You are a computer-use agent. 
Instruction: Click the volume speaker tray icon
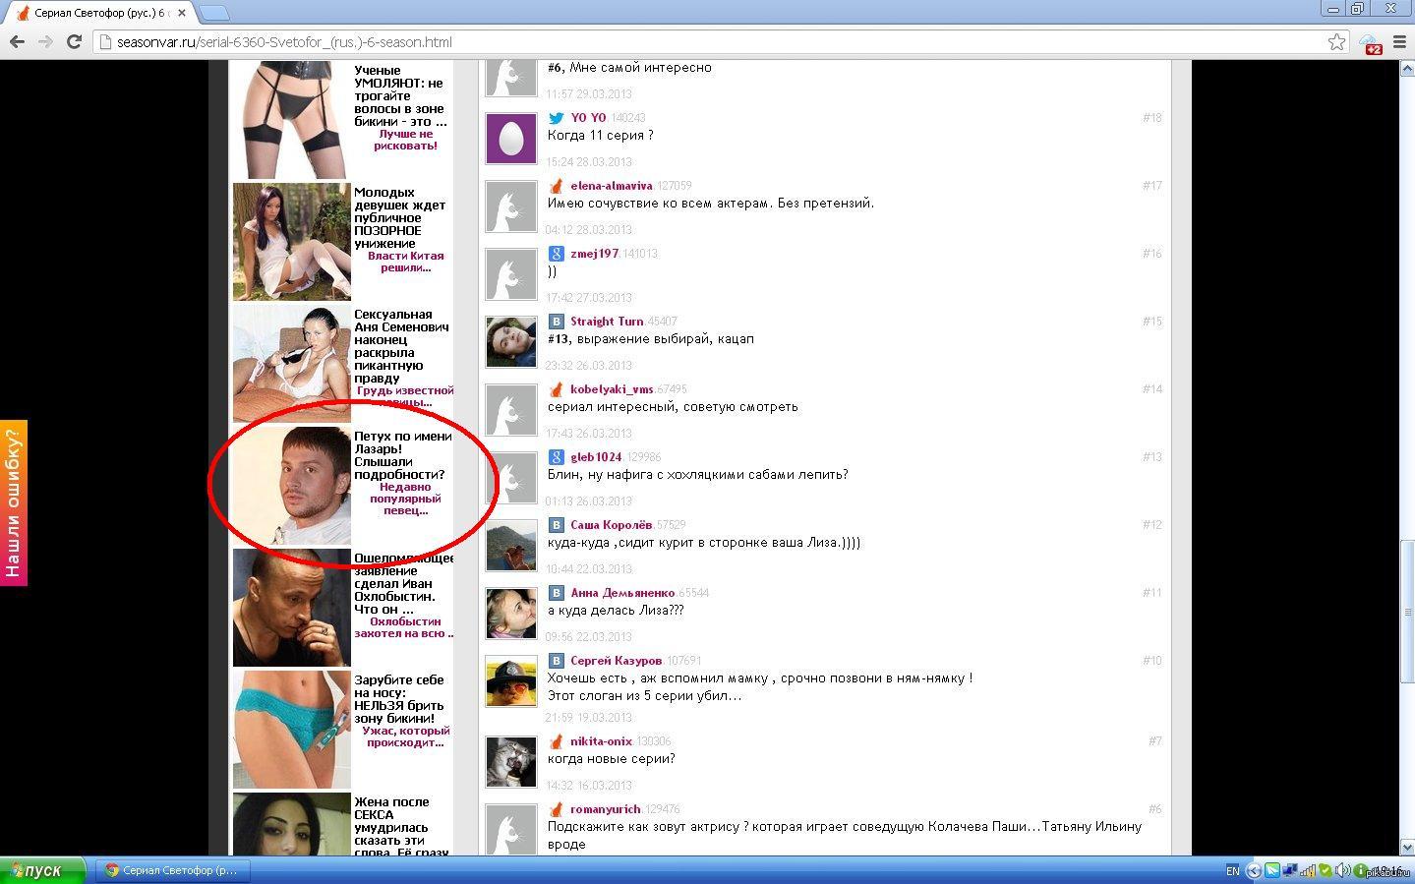point(1343,871)
